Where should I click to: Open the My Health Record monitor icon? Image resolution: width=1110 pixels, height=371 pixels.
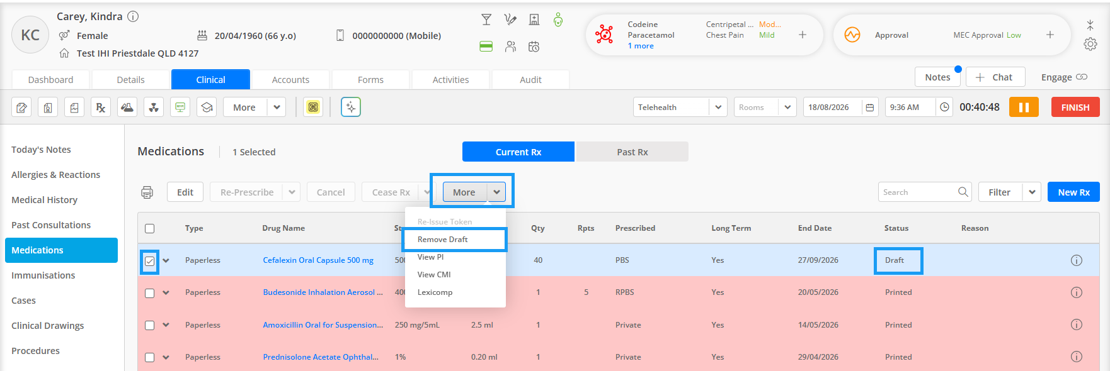tap(180, 108)
